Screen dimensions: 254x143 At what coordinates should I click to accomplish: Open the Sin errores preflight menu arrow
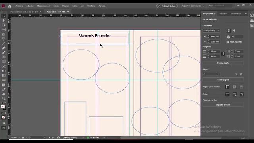click(104, 137)
